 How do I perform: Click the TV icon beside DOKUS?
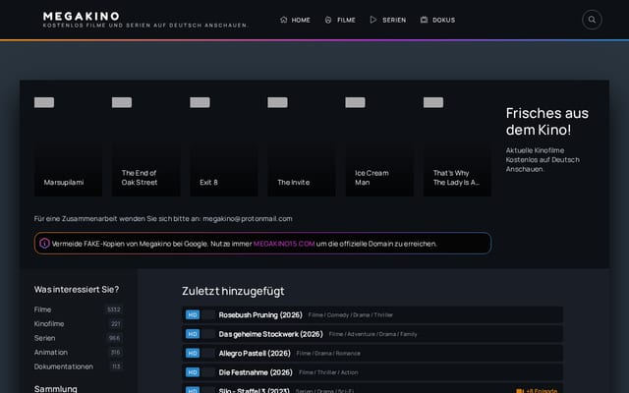point(424,20)
